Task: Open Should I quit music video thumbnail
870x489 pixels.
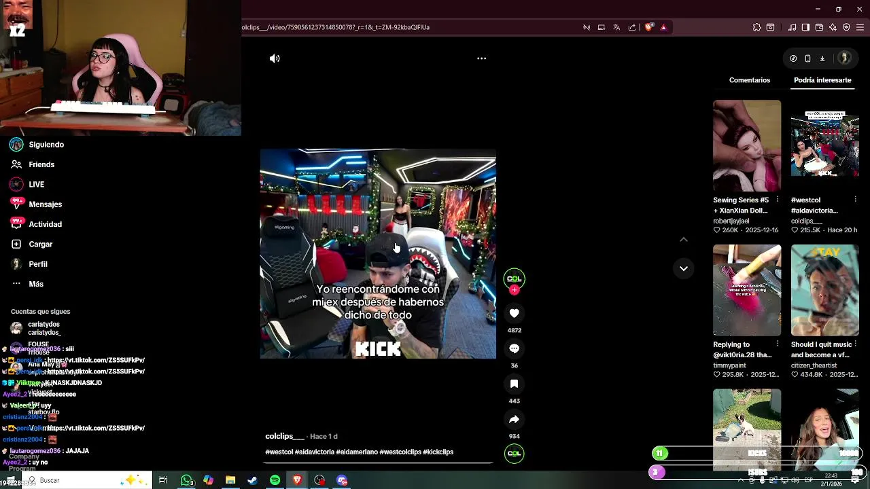Action: pos(824,290)
